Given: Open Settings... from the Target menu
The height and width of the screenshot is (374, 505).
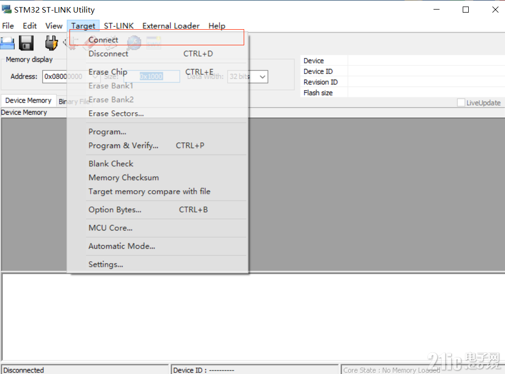Looking at the screenshot, I should (x=158, y=264).
